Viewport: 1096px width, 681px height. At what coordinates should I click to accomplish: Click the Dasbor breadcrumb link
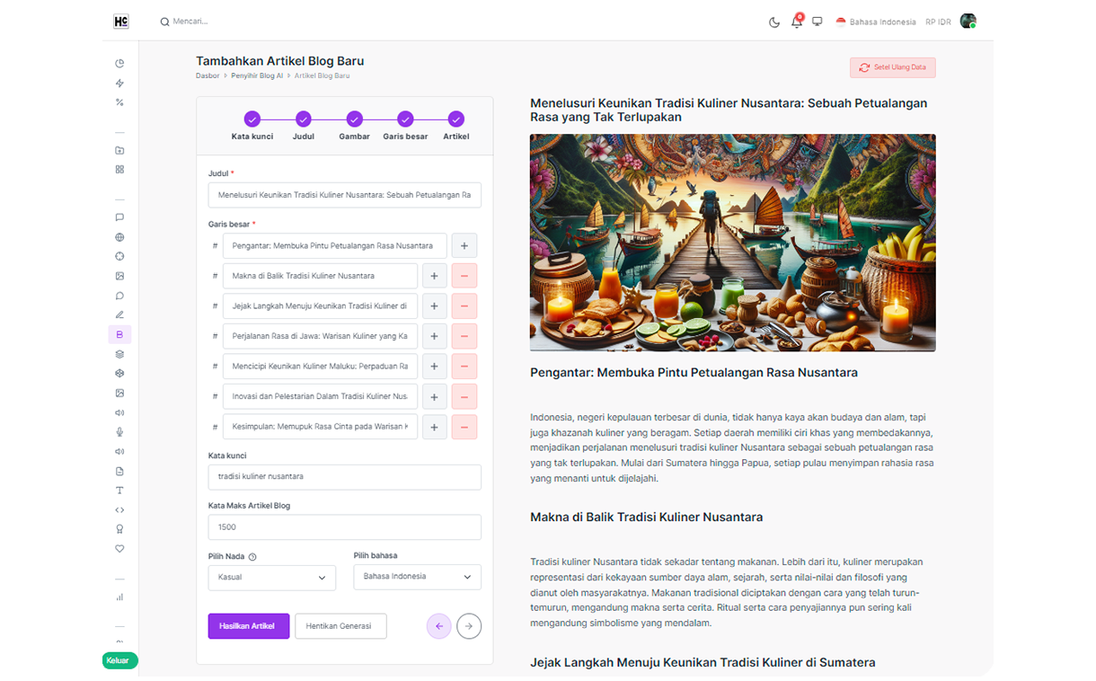[x=208, y=75]
